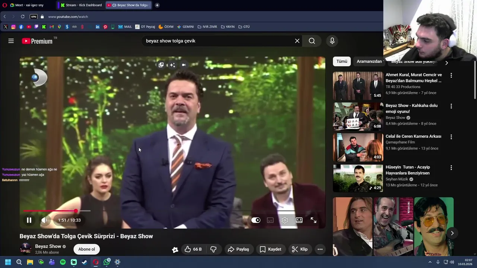
Task: Open the MAIL bookmark
Action: [x=125, y=27]
